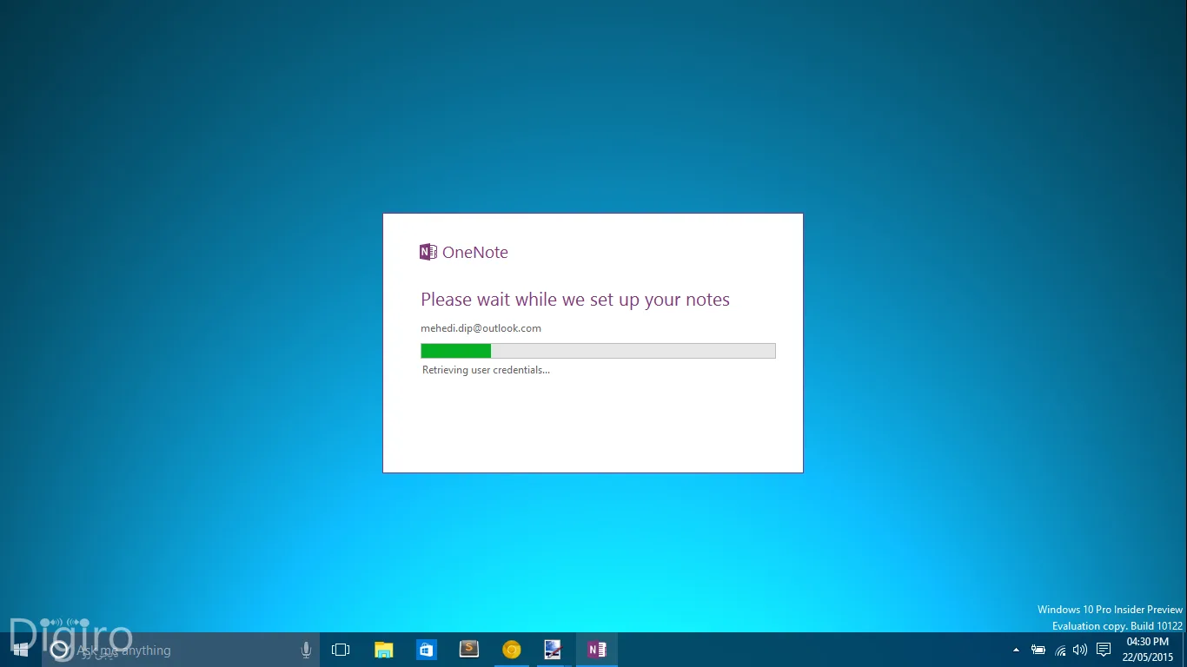Show hidden system tray icons
This screenshot has width=1187, height=667.
[x=1016, y=650]
